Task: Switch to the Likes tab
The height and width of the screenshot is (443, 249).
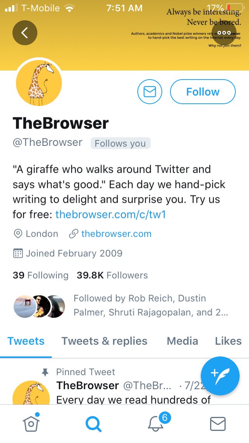Action: (228, 341)
